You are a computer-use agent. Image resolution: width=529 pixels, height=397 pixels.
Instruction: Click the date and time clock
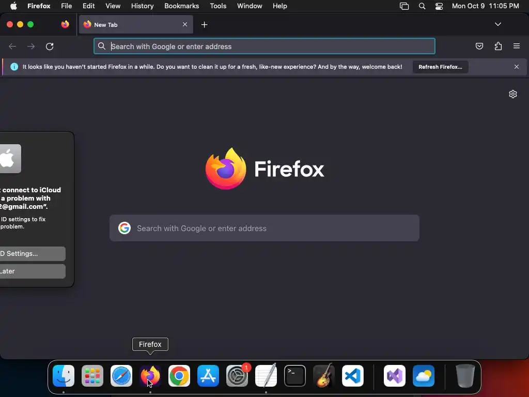(x=485, y=6)
